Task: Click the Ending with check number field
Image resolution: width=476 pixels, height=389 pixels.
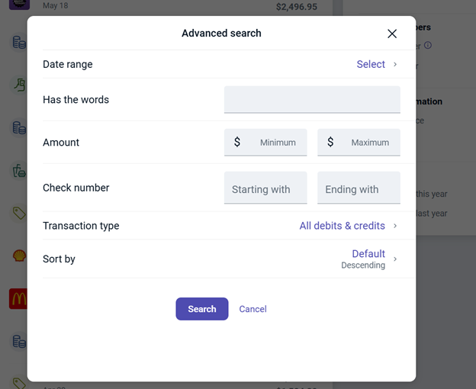Action: click(x=359, y=188)
